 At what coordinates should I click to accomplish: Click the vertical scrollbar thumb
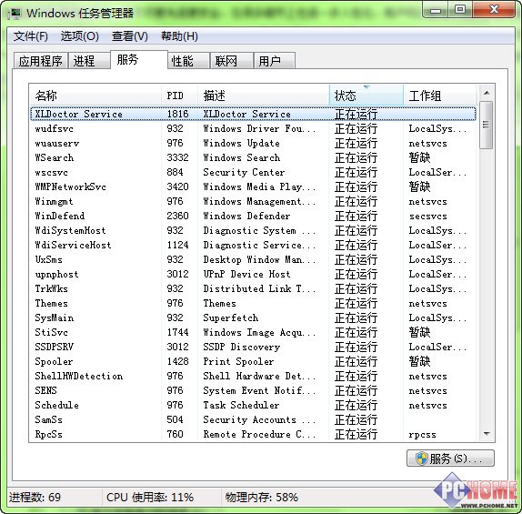[487, 126]
